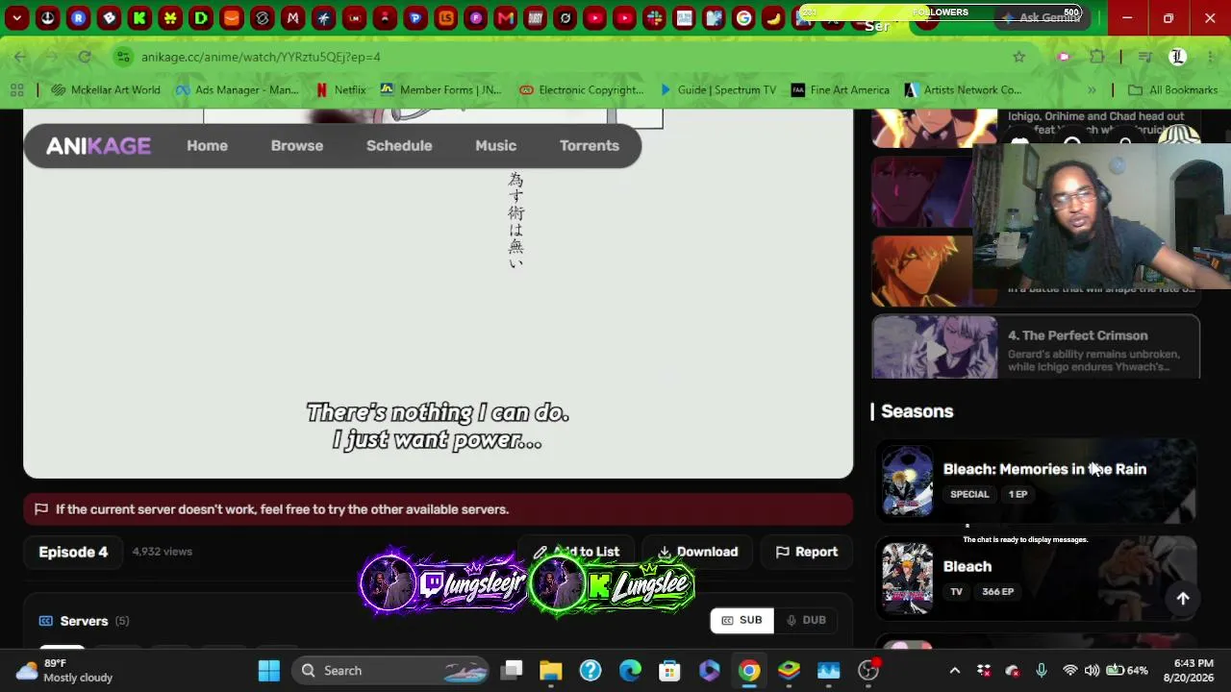Select SUB audio option
Screen dimensions: 1231x692
tap(741, 620)
